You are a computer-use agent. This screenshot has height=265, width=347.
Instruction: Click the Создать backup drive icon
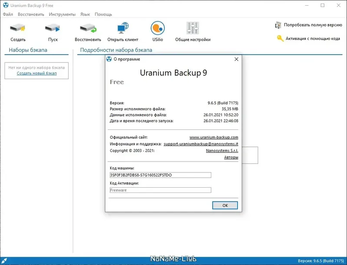(x=18, y=28)
